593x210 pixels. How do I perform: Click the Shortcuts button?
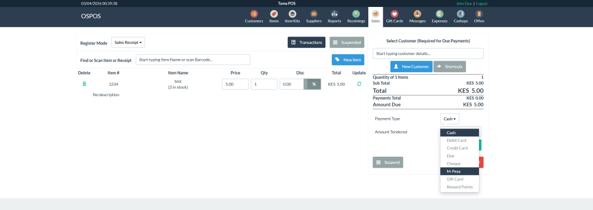(449, 67)
